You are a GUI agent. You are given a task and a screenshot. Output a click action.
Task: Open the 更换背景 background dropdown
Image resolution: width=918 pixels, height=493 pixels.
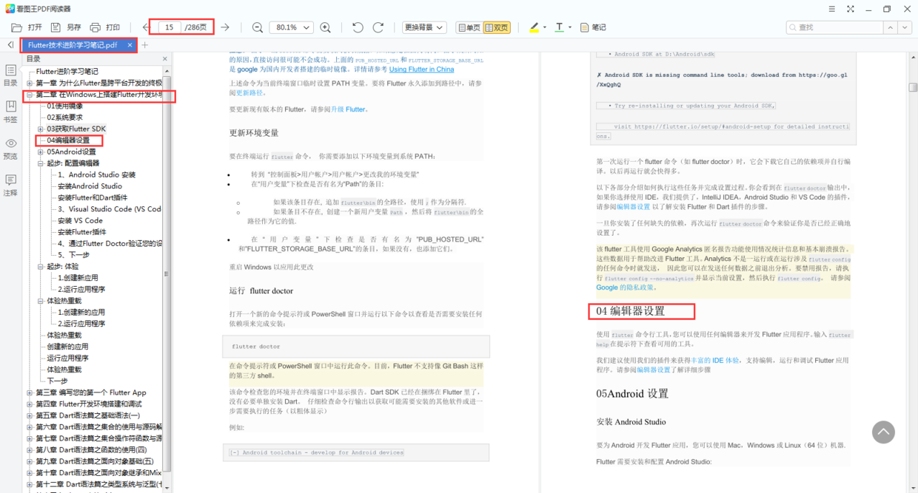tap(424, 27)
